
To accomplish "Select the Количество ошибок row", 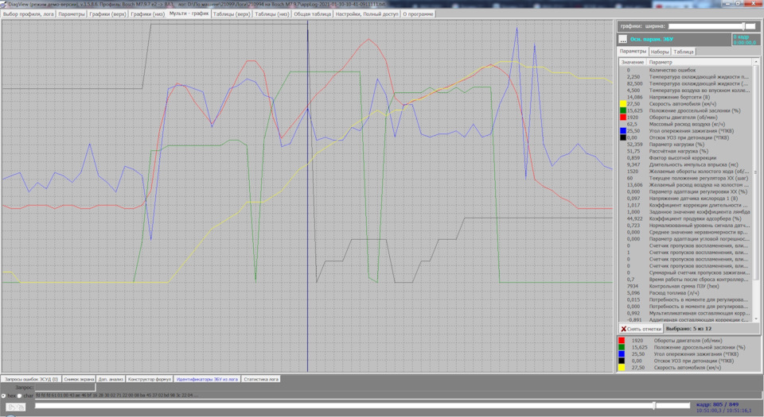I will (686, 70).
